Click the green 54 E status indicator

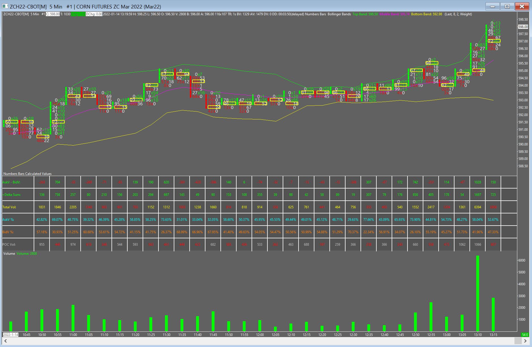(525, 335)
